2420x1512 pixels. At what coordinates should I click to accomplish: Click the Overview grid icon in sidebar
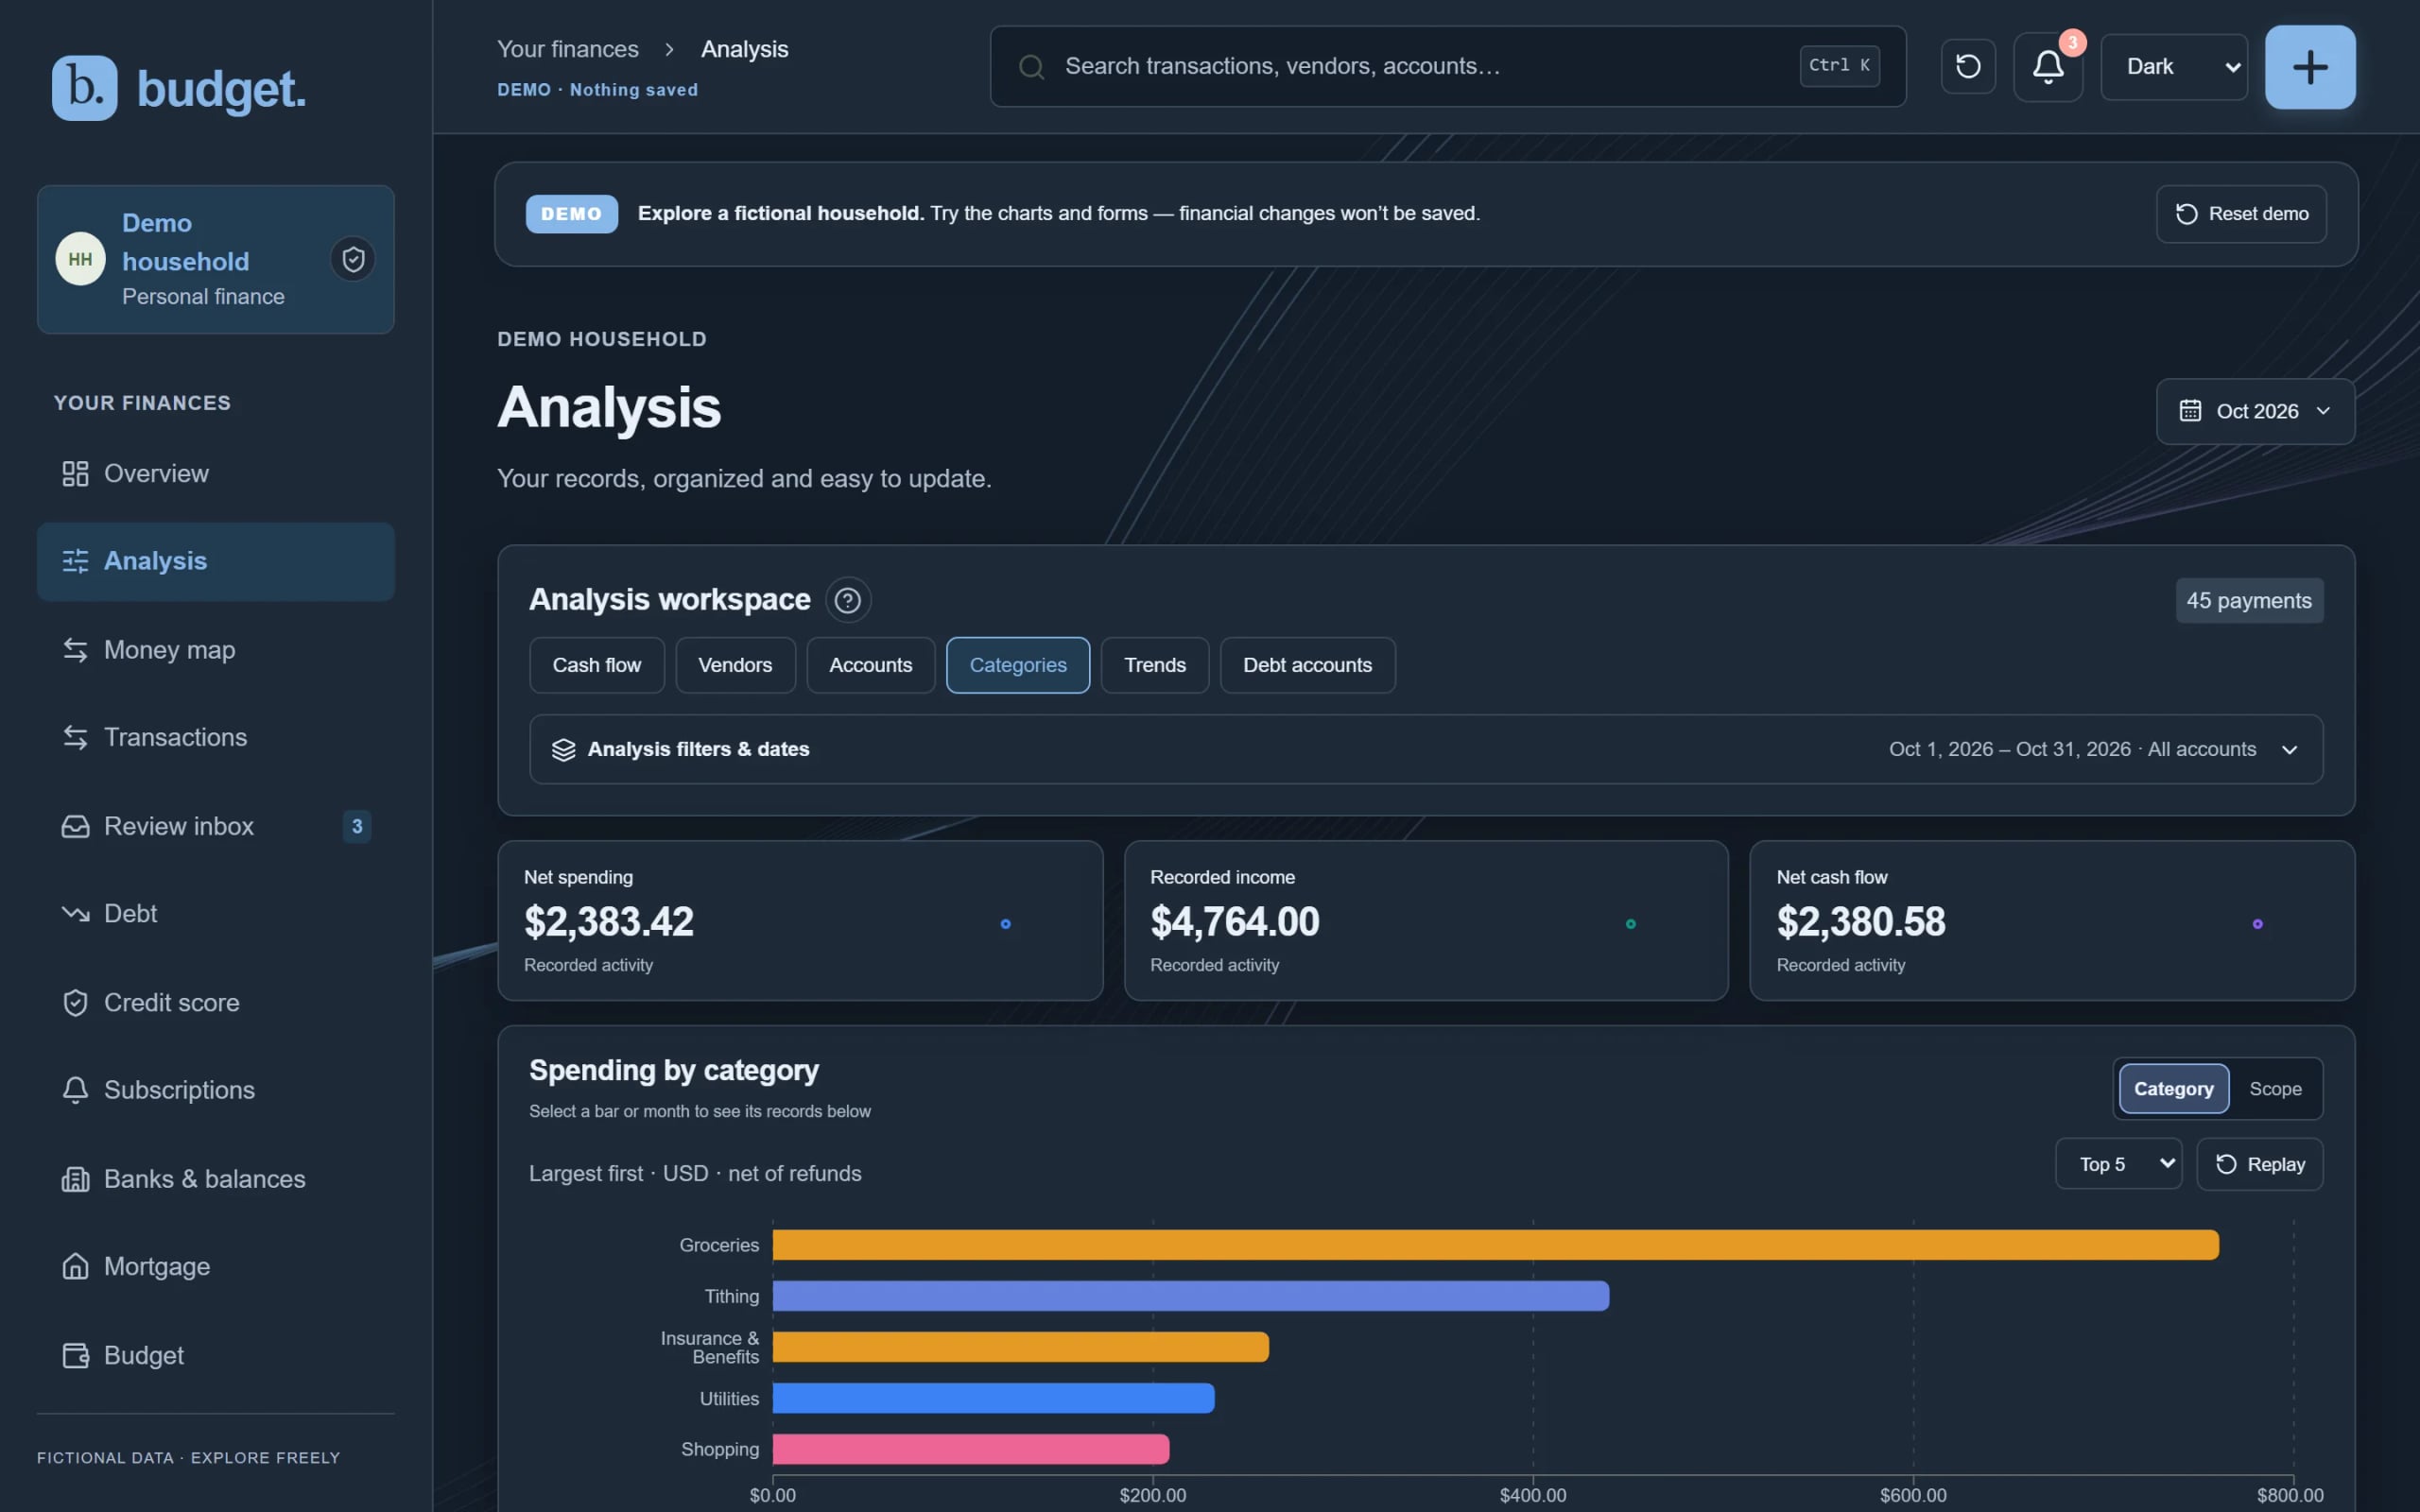[75, 474]
